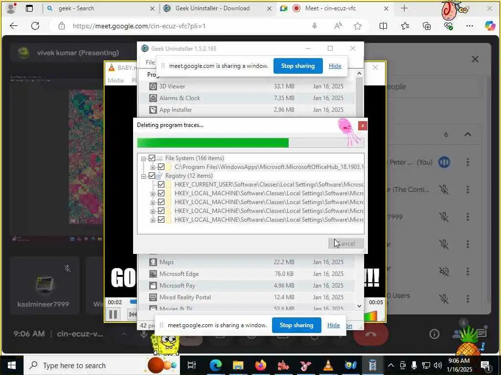The width and height of the screenshot is (501, 375).
Task: Expand the second HKEY_LOCAL_MACHINE tree node
Action: click(x=153, y=203)
